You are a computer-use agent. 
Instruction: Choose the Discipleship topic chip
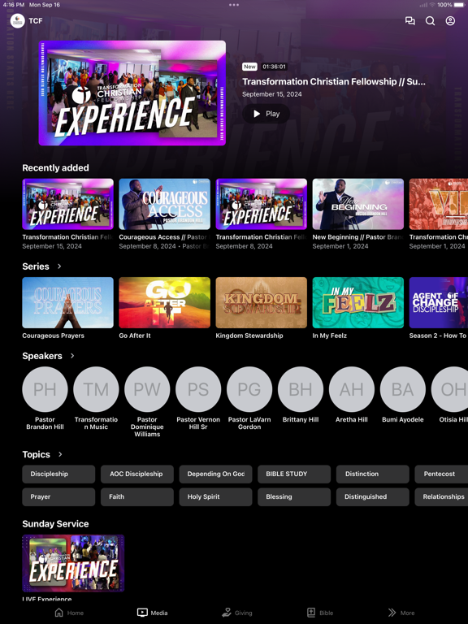(58, 474)
